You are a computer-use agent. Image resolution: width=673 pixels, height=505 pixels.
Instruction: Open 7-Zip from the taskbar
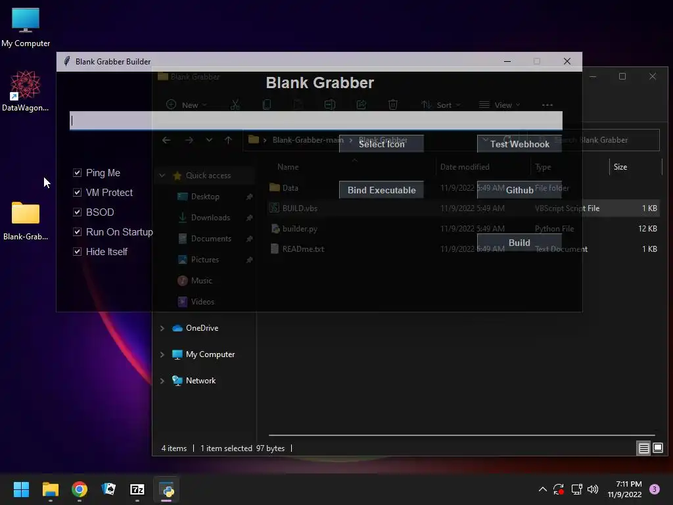(137, 489)
